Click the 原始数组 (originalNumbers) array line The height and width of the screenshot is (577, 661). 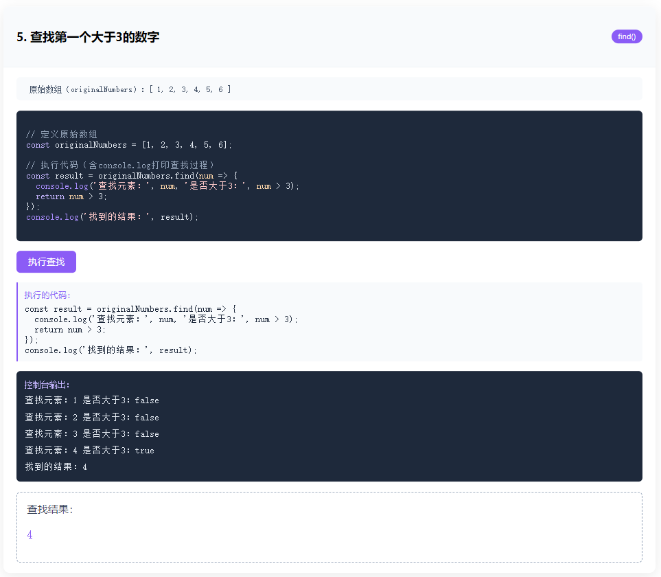pyautogui.click(x=130, y=89)
